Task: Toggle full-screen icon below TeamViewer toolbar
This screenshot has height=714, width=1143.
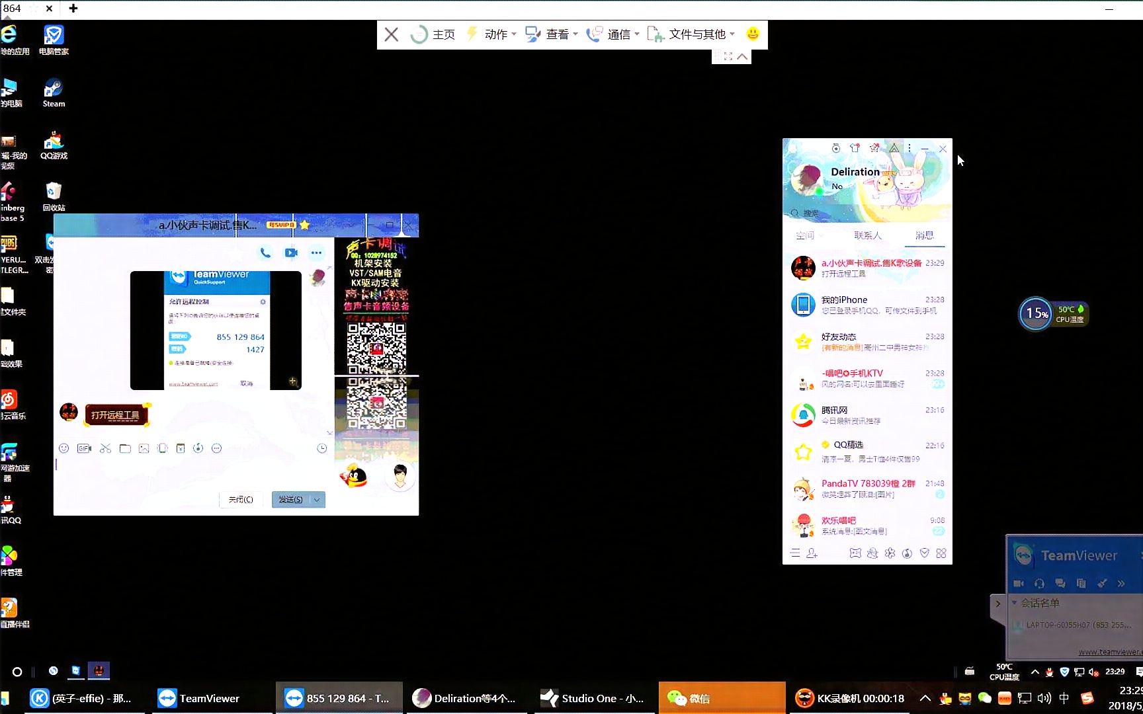Action: [728, 57]
